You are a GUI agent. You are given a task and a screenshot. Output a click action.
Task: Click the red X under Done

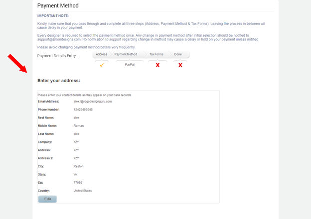(180, 65)
